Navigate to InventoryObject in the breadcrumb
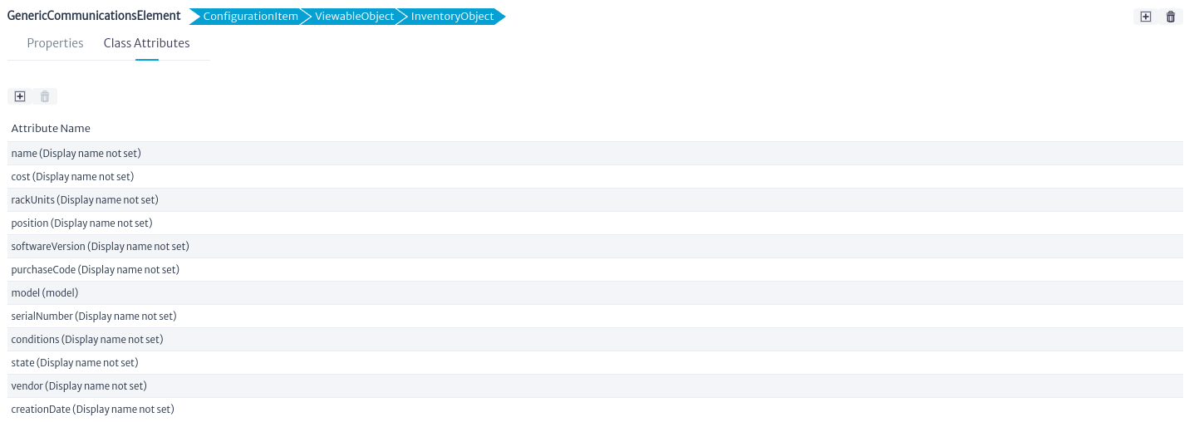This screenshot has width=1189, height=422. tap(452, 17)
